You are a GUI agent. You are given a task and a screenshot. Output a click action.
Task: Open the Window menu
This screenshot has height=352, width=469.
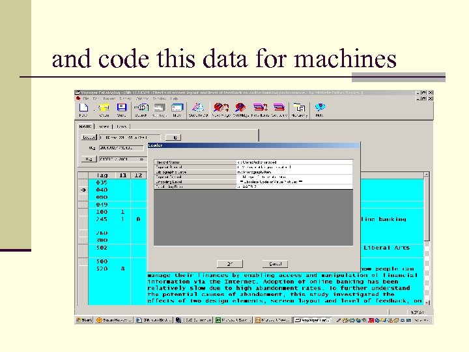coord(159,98)
